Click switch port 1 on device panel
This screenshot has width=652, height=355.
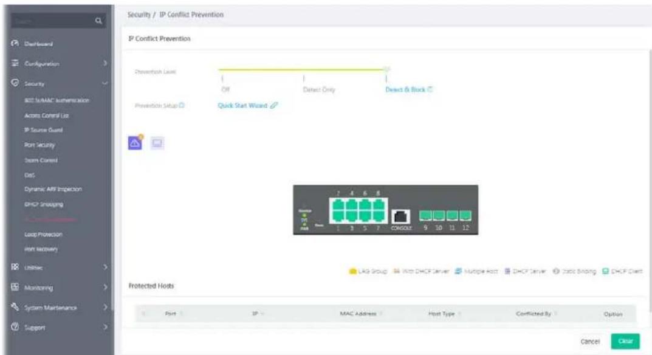tap(338, 216)
